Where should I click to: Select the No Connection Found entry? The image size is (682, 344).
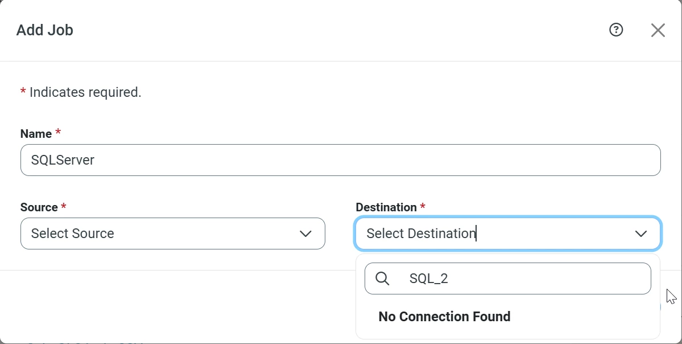coord(444,316)
